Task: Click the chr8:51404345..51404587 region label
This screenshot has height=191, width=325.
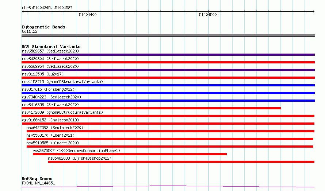Action: (47, 8)
